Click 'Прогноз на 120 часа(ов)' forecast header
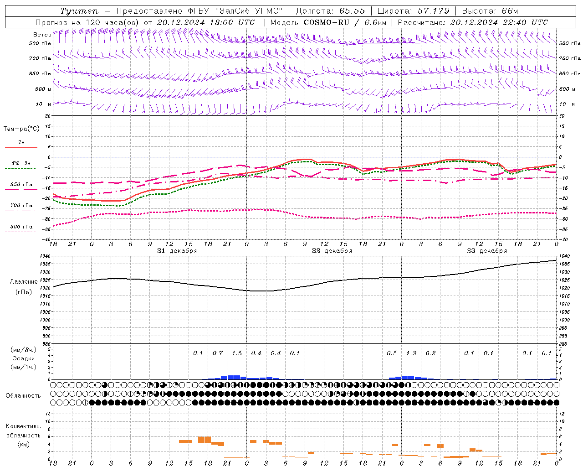This screenshot has width=583, height=467. click(x=87, y=22)
